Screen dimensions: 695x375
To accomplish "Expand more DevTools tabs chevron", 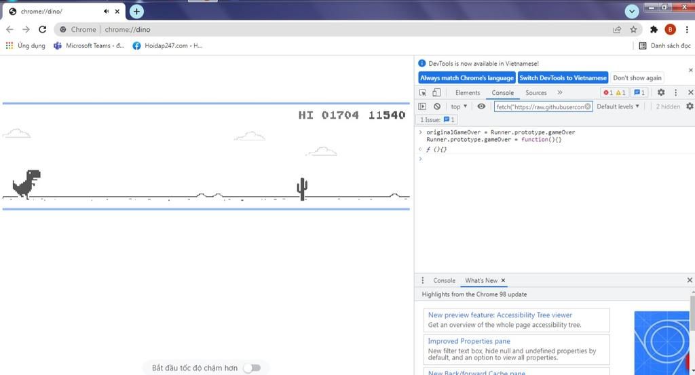I will (560, 92).
